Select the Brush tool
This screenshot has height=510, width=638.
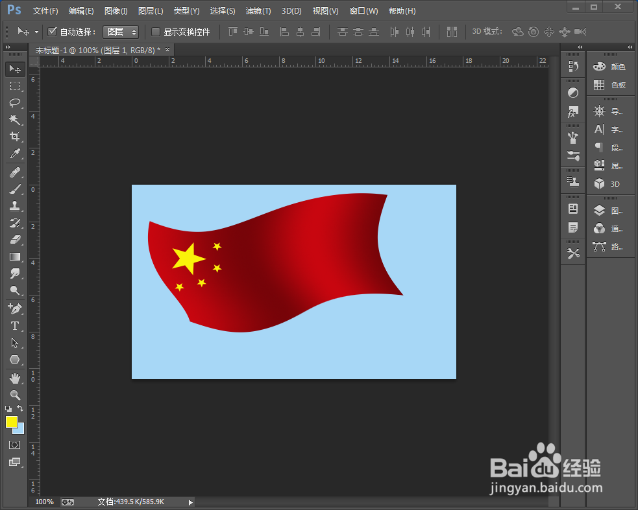(15, 189)
